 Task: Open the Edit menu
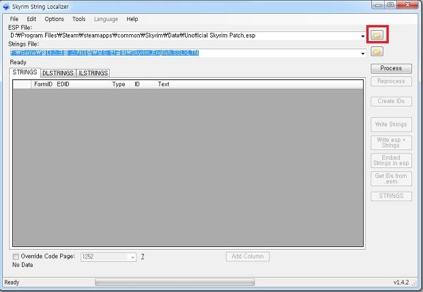click(x=31, y=19)
